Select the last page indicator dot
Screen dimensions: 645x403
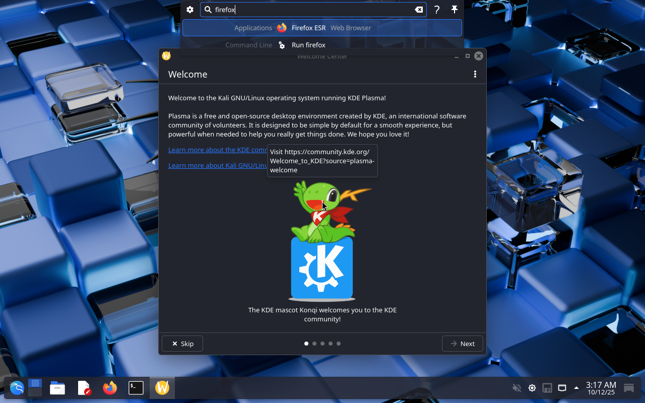click(x=339, y=344)
